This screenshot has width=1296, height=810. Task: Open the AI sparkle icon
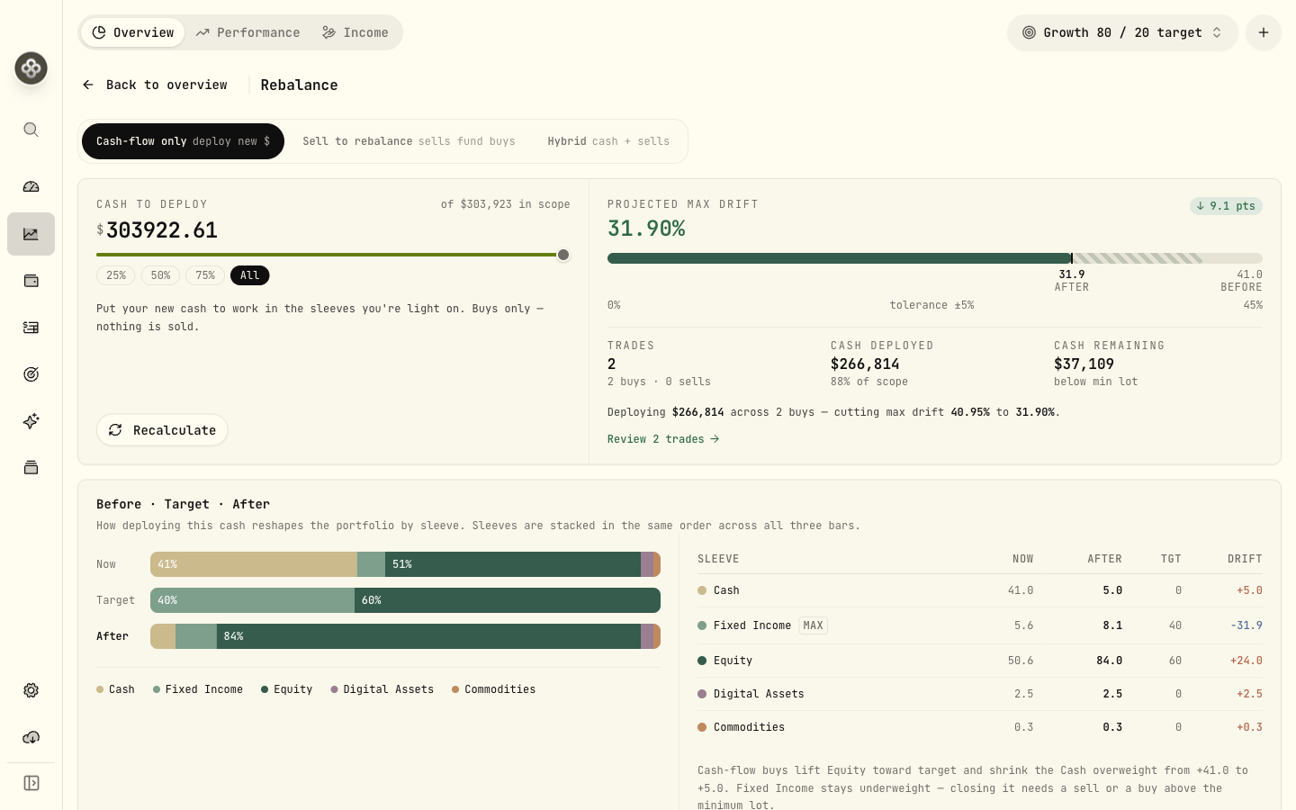31,421
